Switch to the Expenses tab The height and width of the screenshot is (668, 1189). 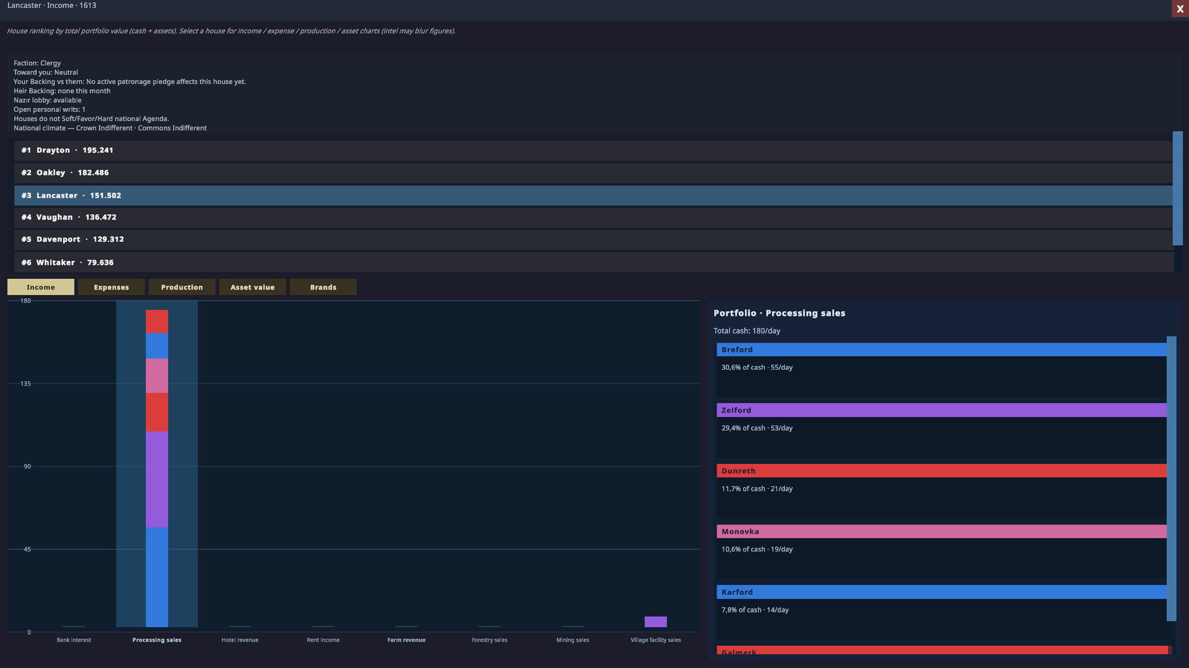(111, 287)
